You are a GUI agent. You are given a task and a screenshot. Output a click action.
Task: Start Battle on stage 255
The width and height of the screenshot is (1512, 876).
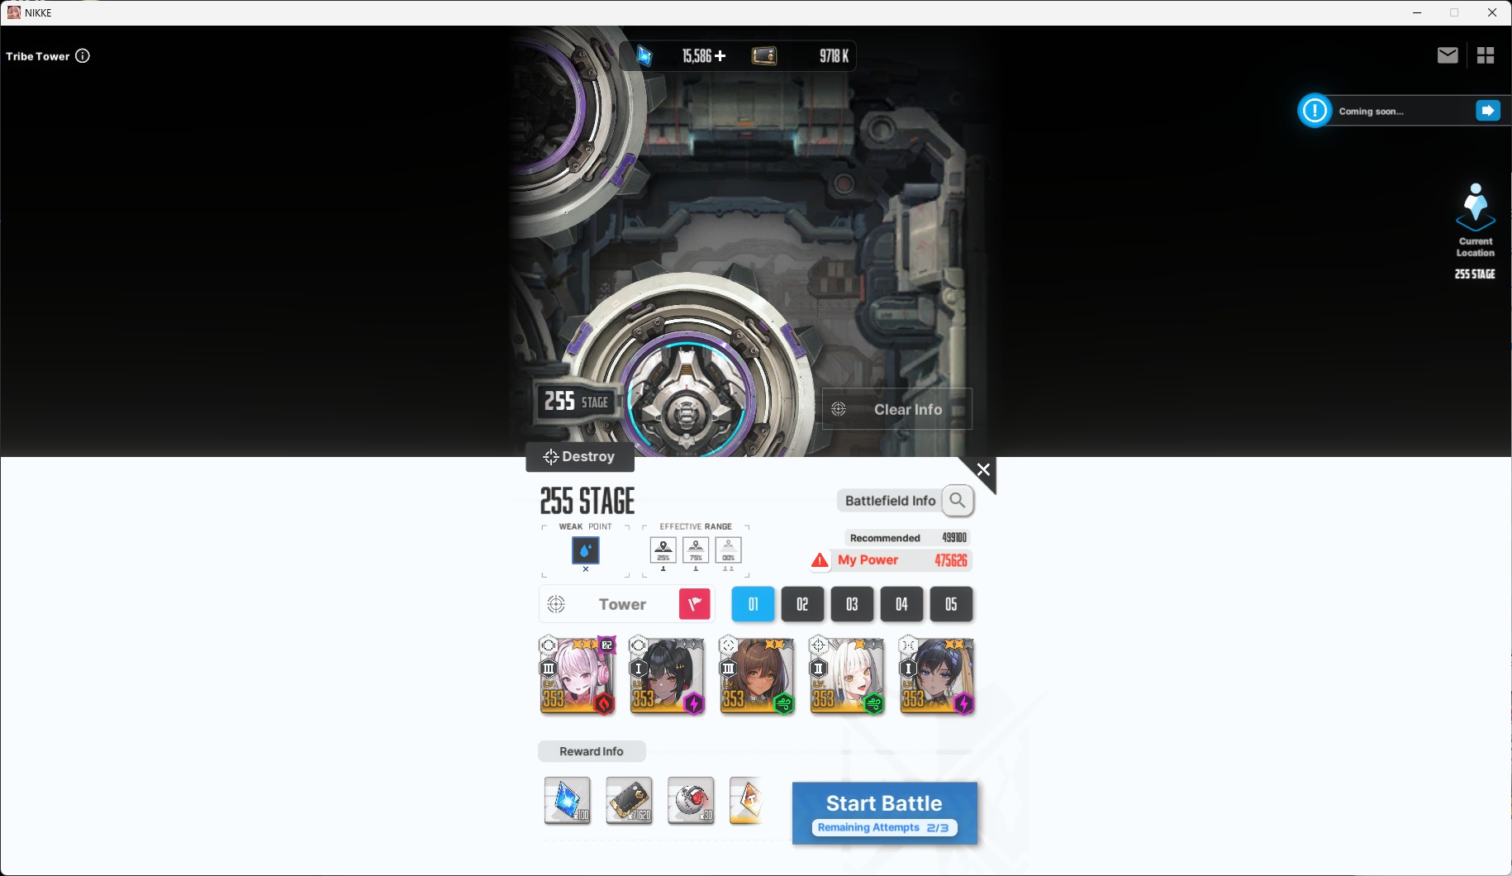pos(885,813)
